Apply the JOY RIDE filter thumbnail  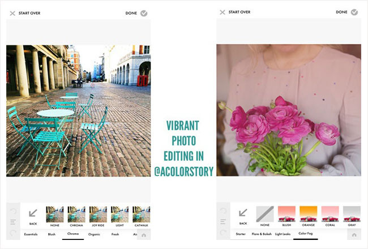[x=98, y=214]
